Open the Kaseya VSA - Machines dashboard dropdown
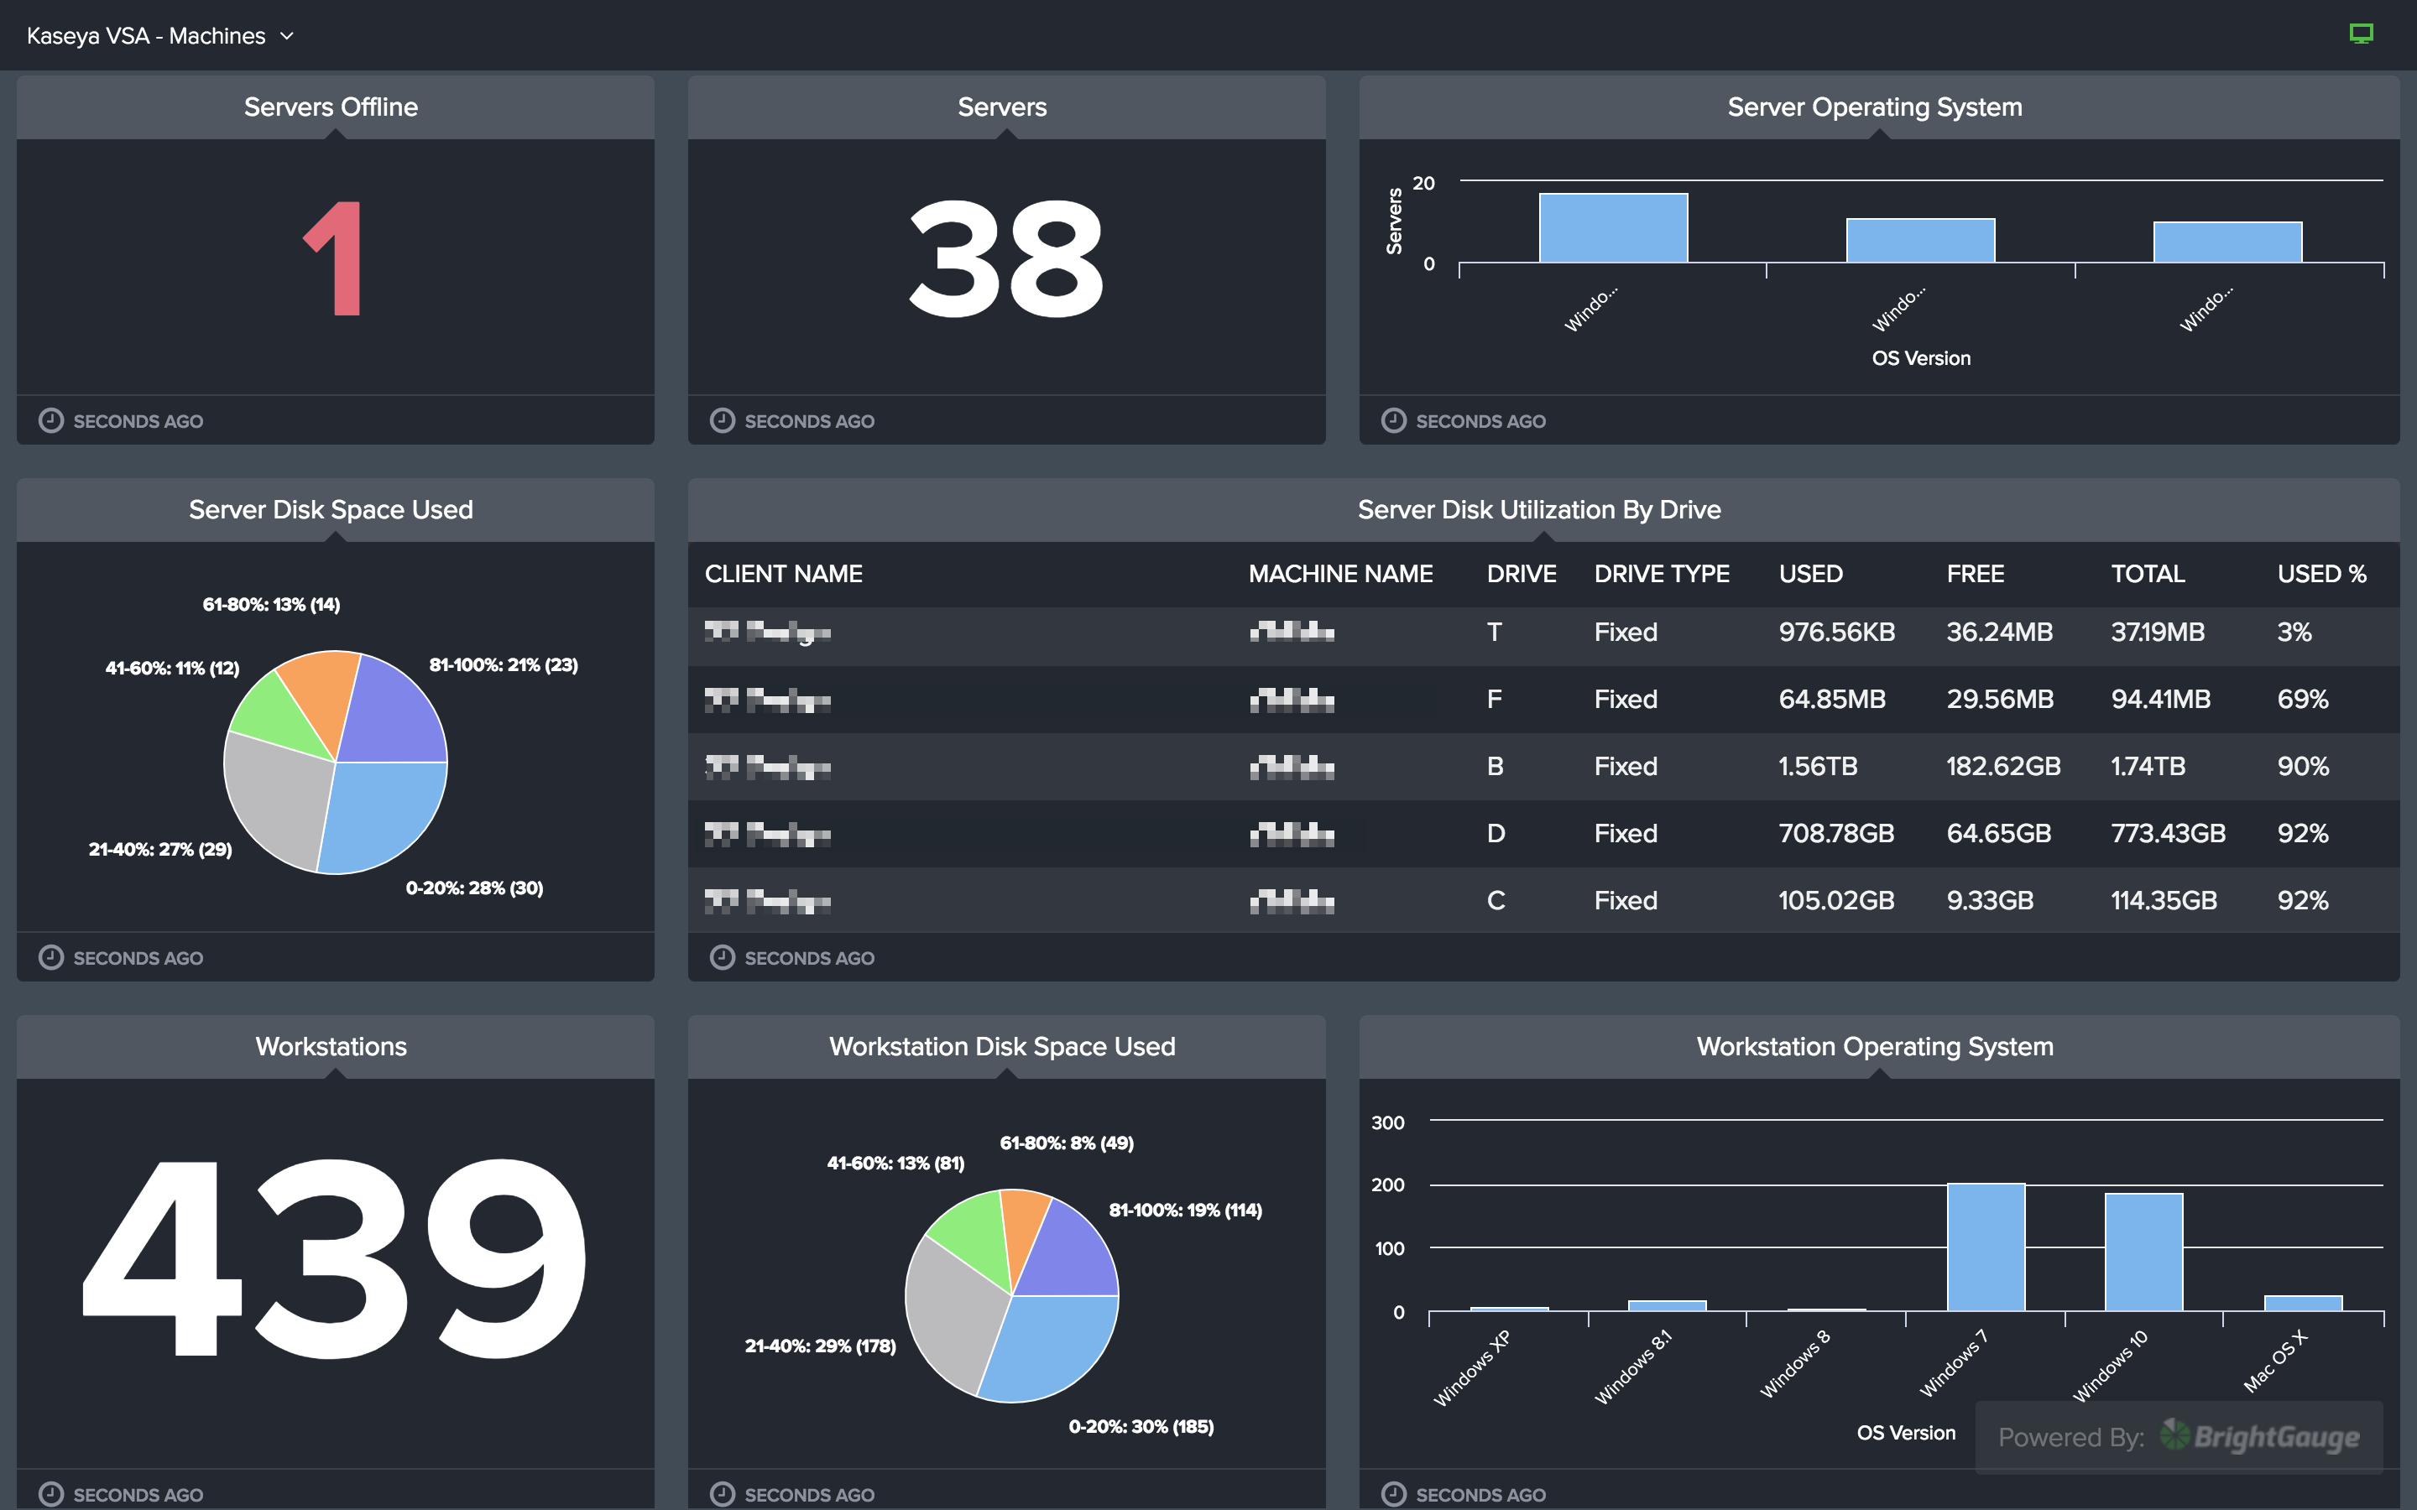The height and width of the screenshot is (1510, 2417). pos(159,36)
